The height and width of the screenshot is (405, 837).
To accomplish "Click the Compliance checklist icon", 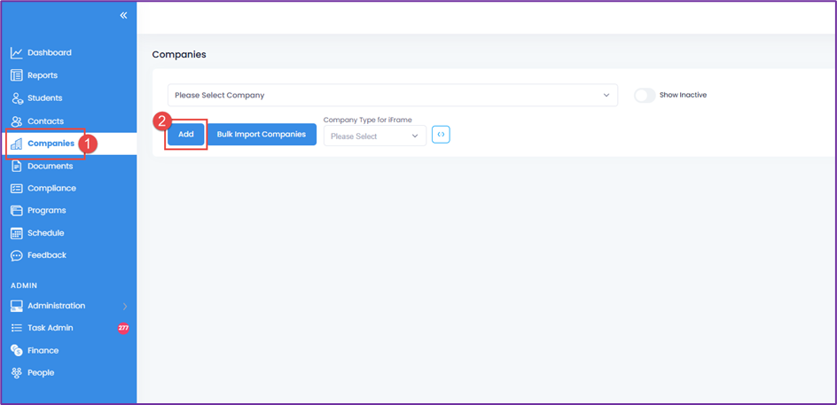I will tap(17, 188).
